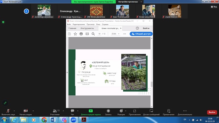Screen dimensions: 219x123
Task: Switch to the Главная tab
Action: [x=72, y=28]
